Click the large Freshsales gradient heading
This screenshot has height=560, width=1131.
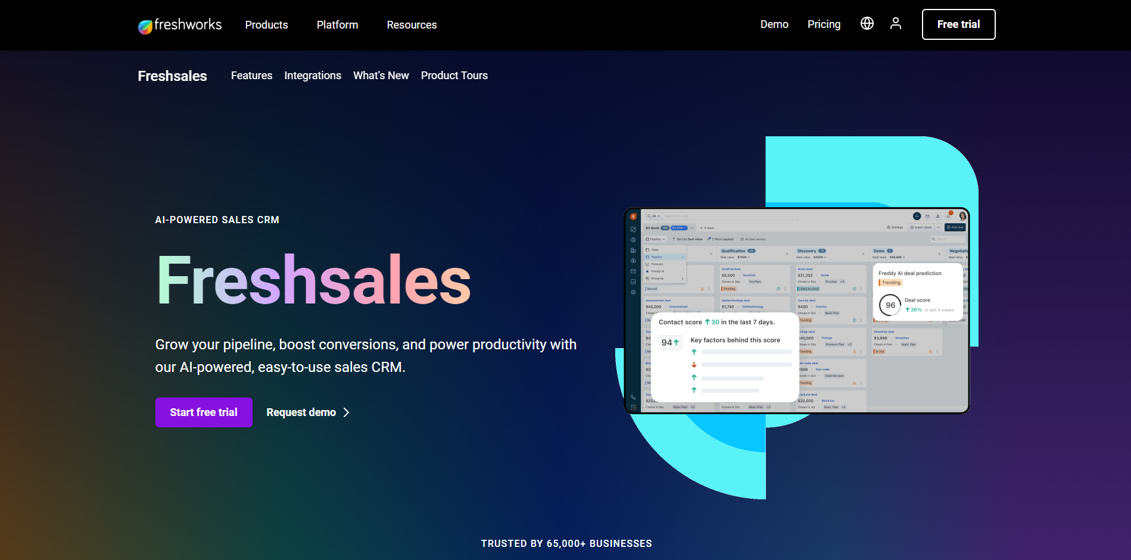pyautogui.click(x=314, y=280)
